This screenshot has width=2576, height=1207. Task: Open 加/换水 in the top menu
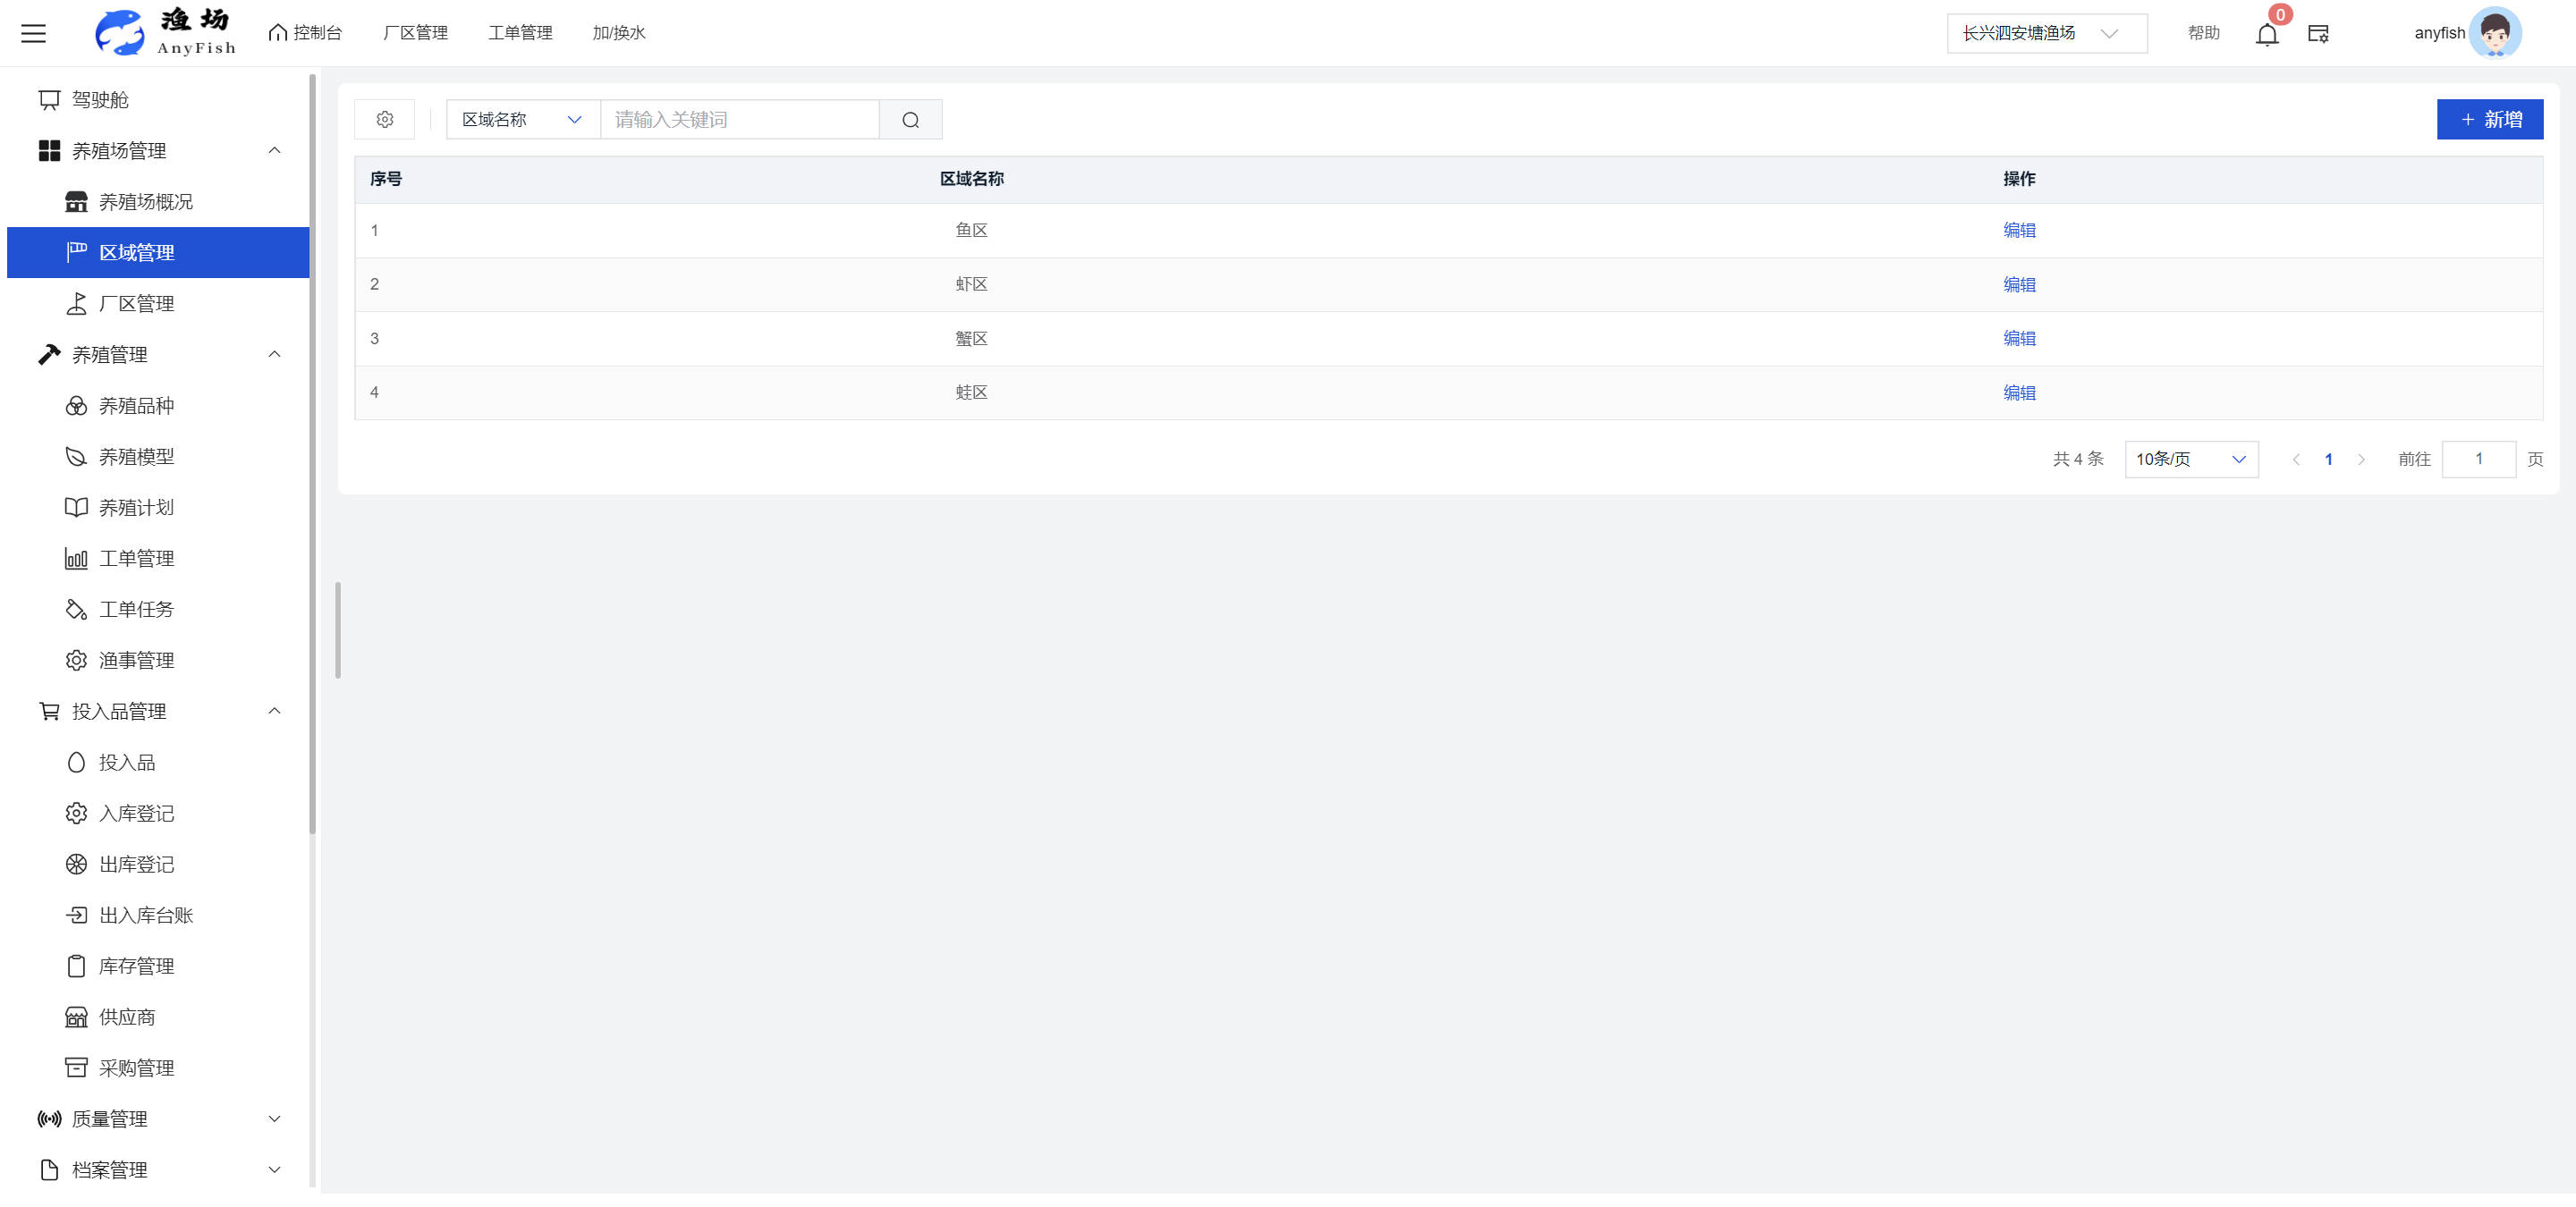click(618, 33)
